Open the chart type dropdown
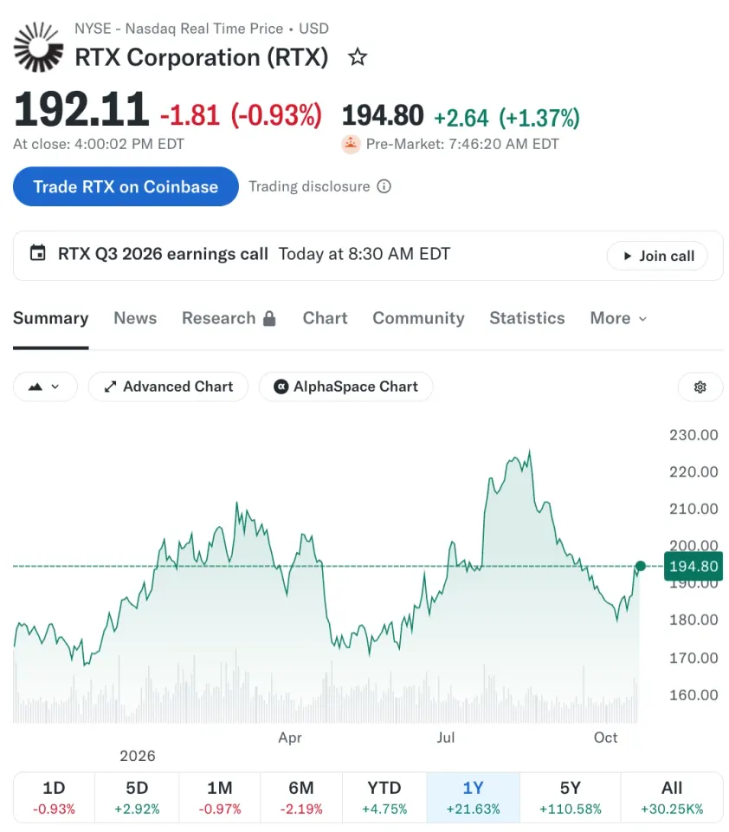 [45, 387]
